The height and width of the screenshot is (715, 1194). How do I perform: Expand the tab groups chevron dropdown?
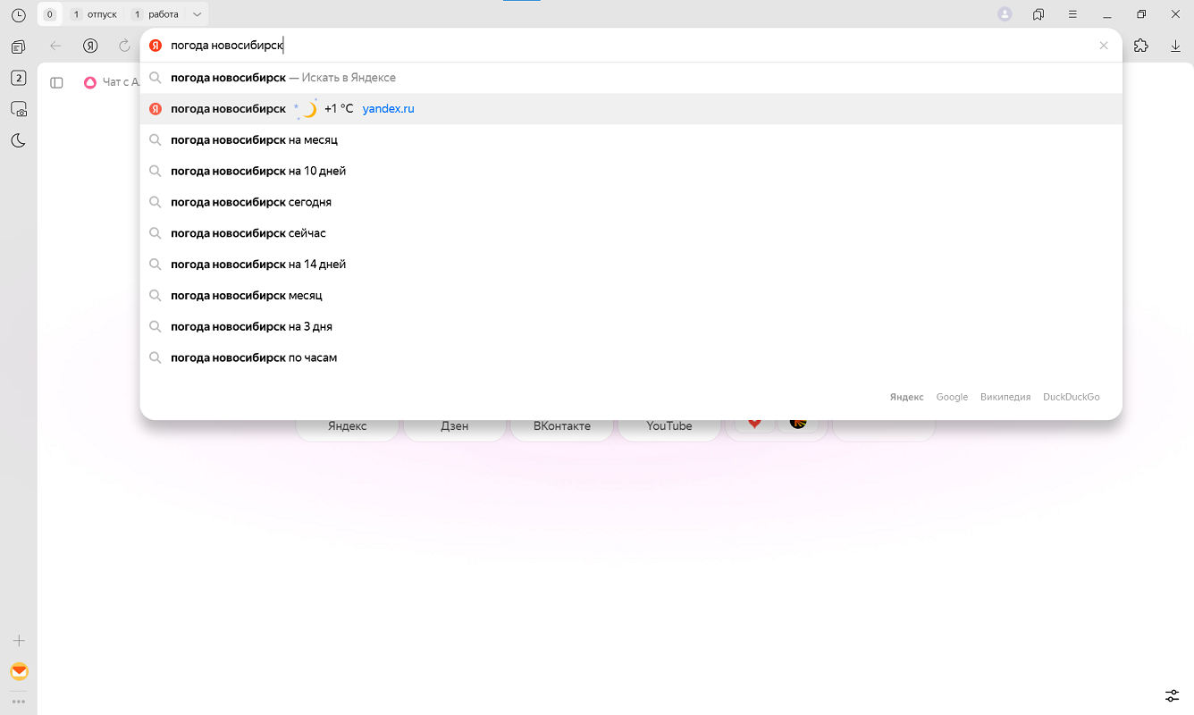198,14
